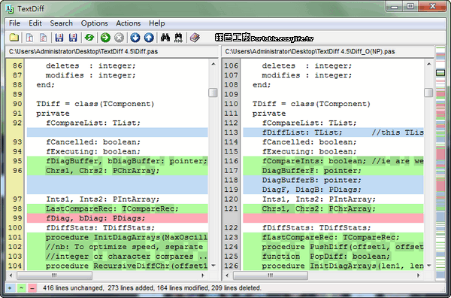Start compare with the green arrow icon

[x=105, y=38]
